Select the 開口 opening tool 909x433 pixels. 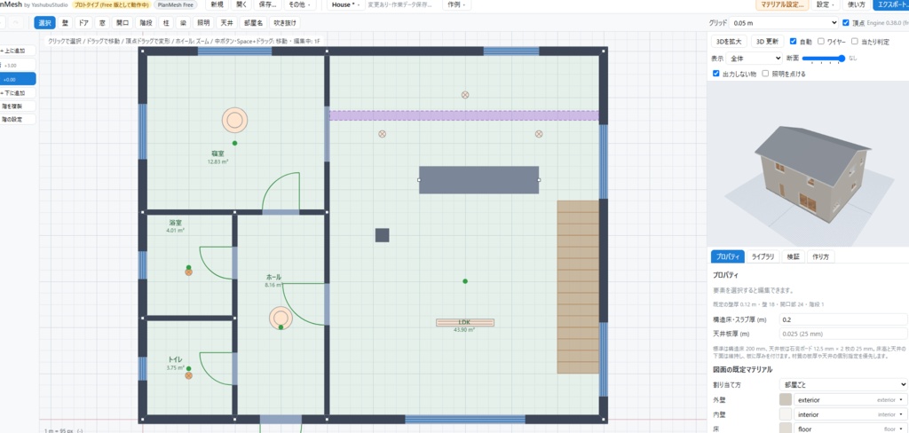[123, 23]
